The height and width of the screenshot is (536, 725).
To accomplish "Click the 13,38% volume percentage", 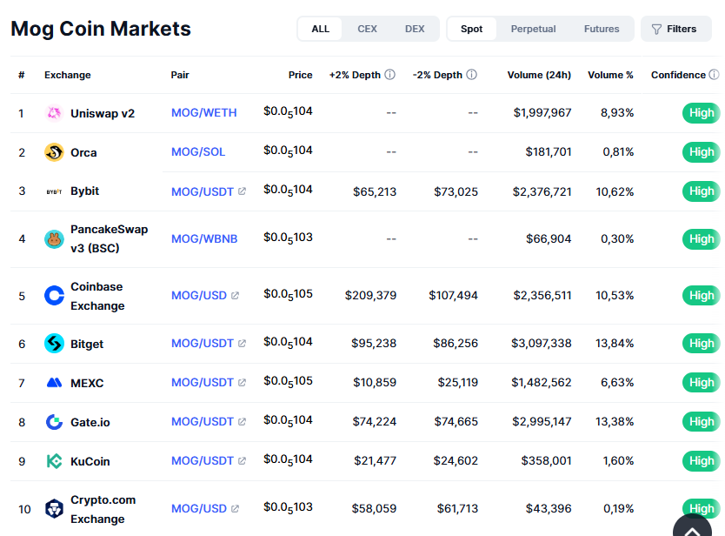I will coord(615,422).
